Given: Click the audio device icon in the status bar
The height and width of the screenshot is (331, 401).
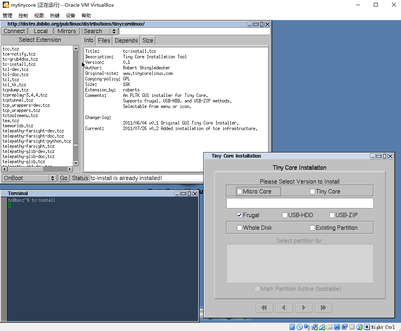Looking at the screenshot, I should click(x=306, y=327).
